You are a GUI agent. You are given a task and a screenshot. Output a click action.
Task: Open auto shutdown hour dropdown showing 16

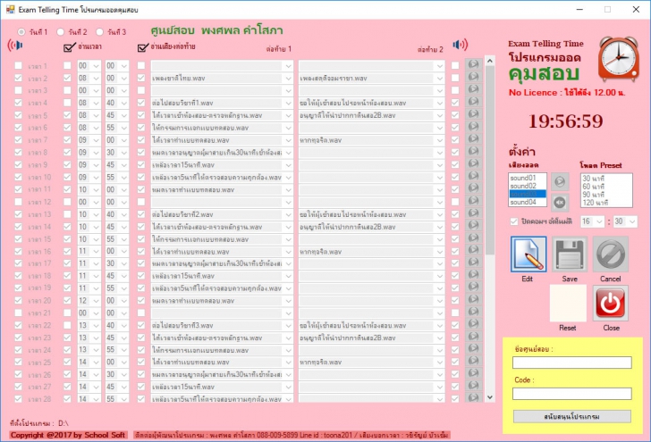pos(599,221)
